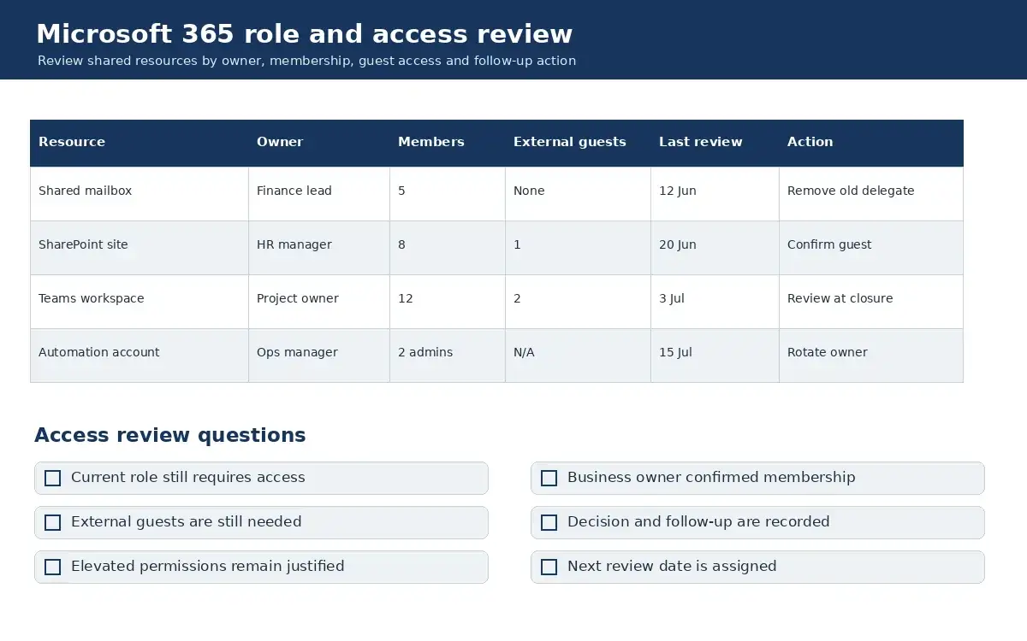Click the 'Owner' column header
Screen dimensions: 1027x641
coord(319,143)
